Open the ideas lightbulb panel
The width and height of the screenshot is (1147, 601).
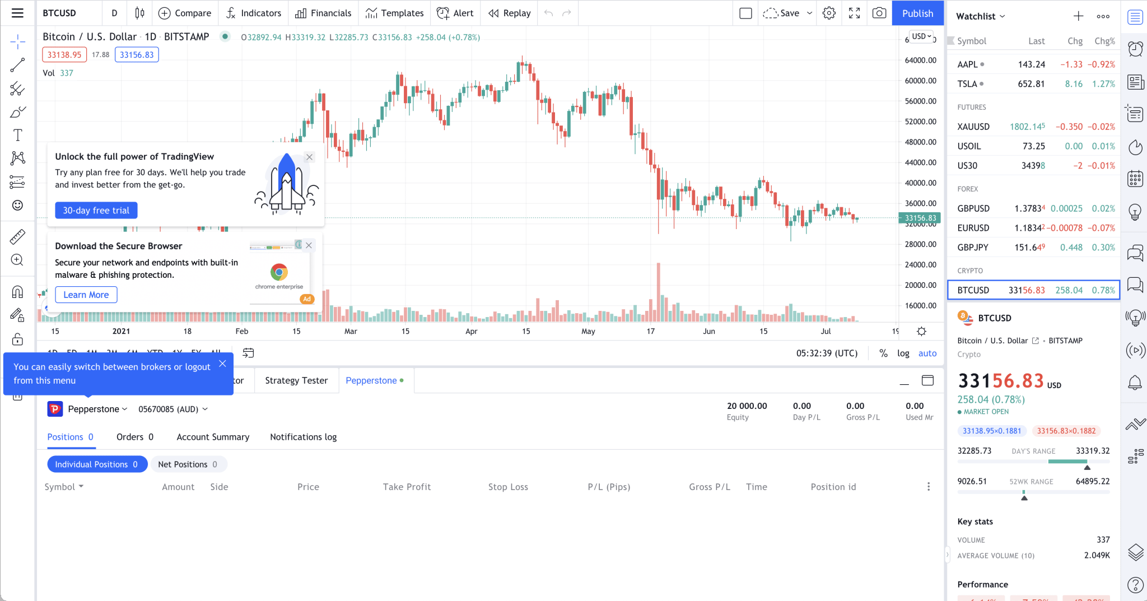coord(1135,212)
